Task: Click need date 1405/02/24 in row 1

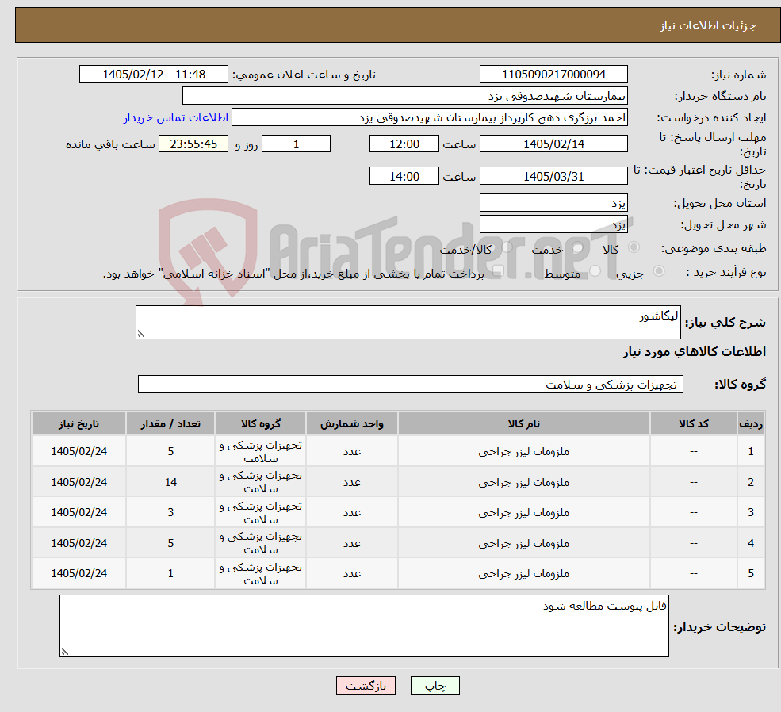Action: coord(78,452)
